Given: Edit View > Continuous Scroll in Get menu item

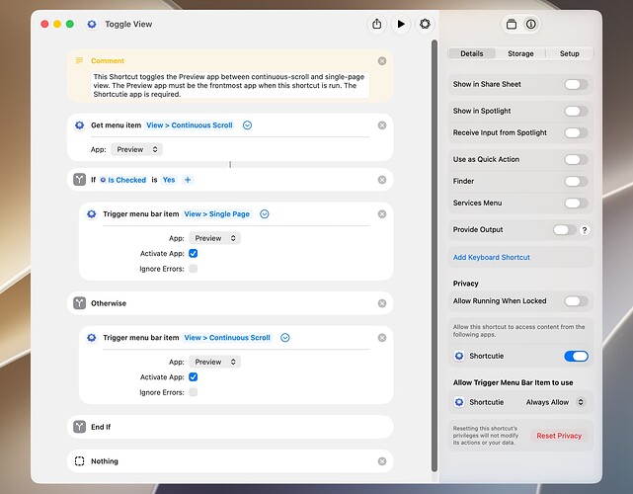Looking at the screenshot, I should click(x=190, y=125).
